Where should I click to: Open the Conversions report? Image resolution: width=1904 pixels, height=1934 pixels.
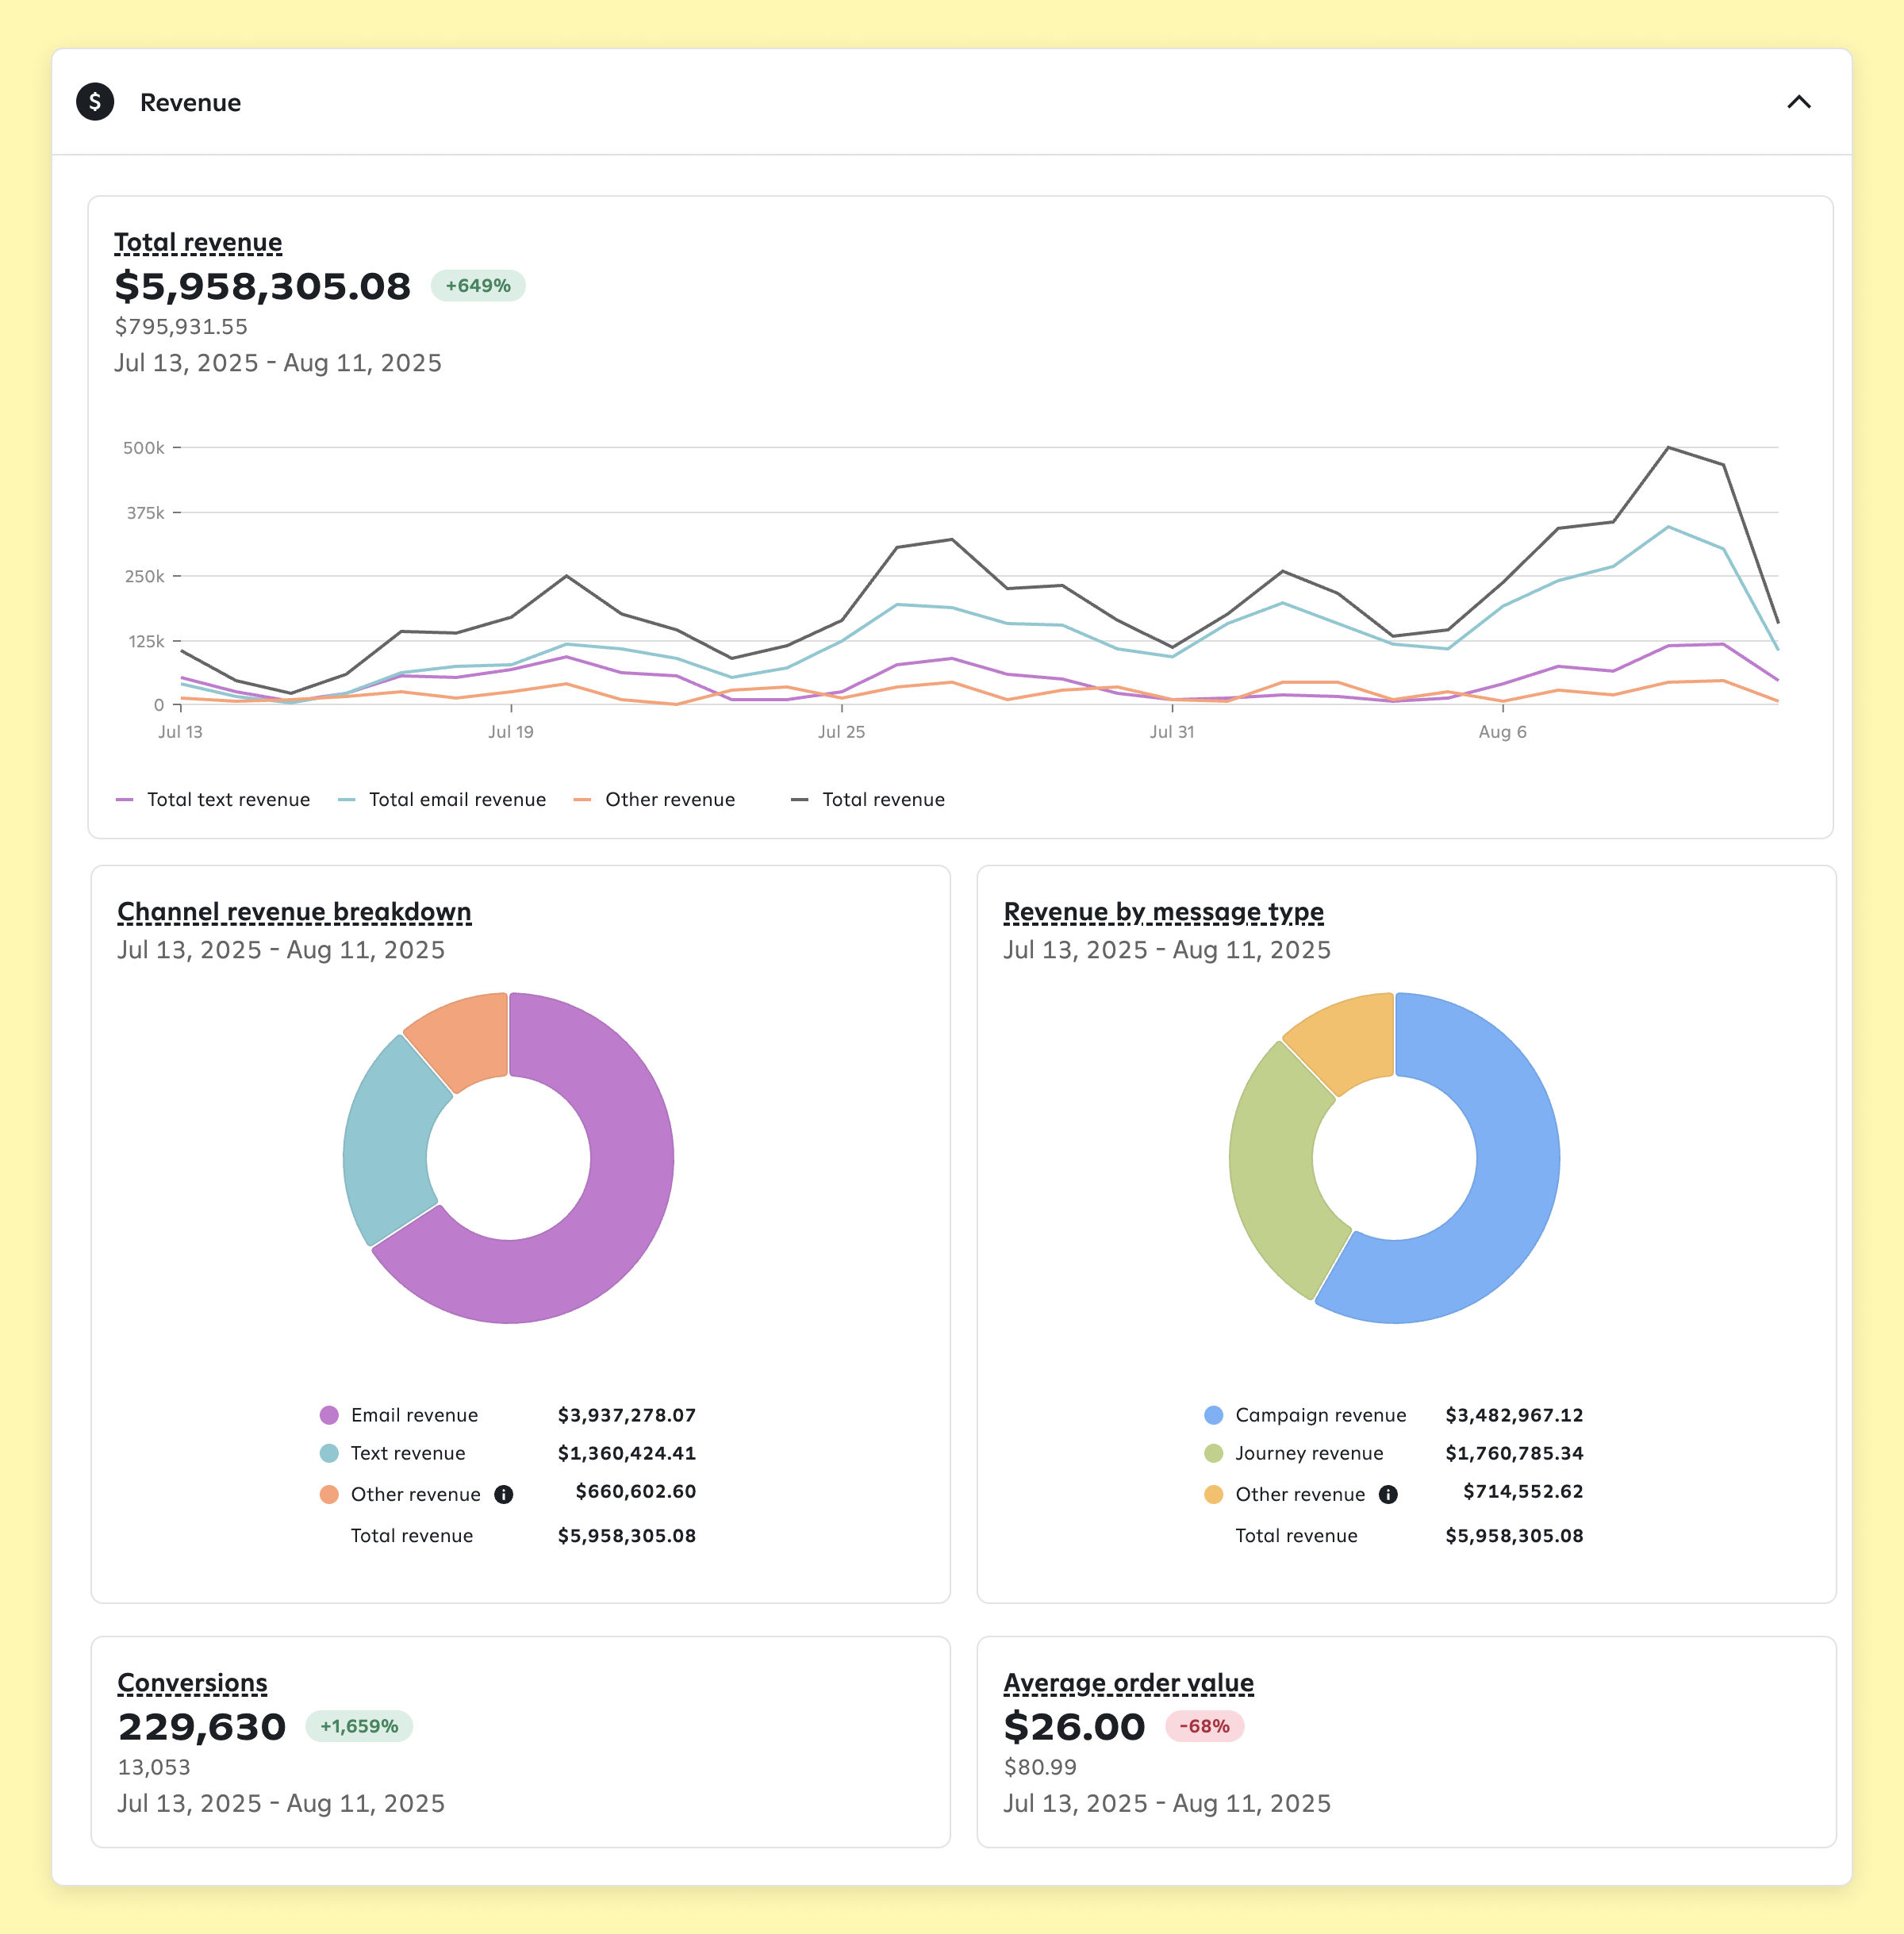(x=192, y=1683)
